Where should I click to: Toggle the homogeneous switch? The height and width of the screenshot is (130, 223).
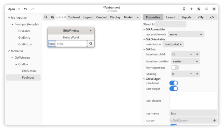175,68
